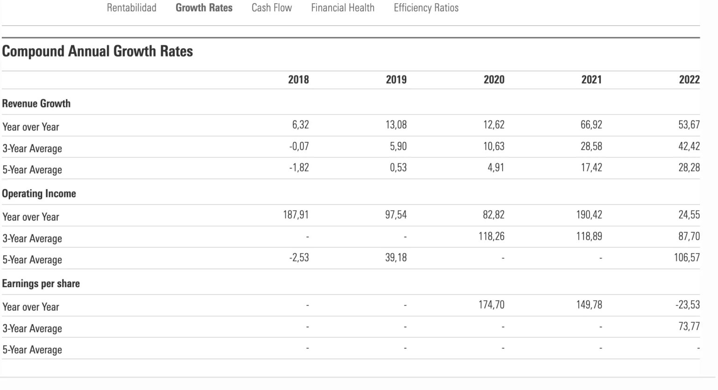Click the 2019 column header
The width and height of the screenshot is (718, 390).
[x=396, y=79]
